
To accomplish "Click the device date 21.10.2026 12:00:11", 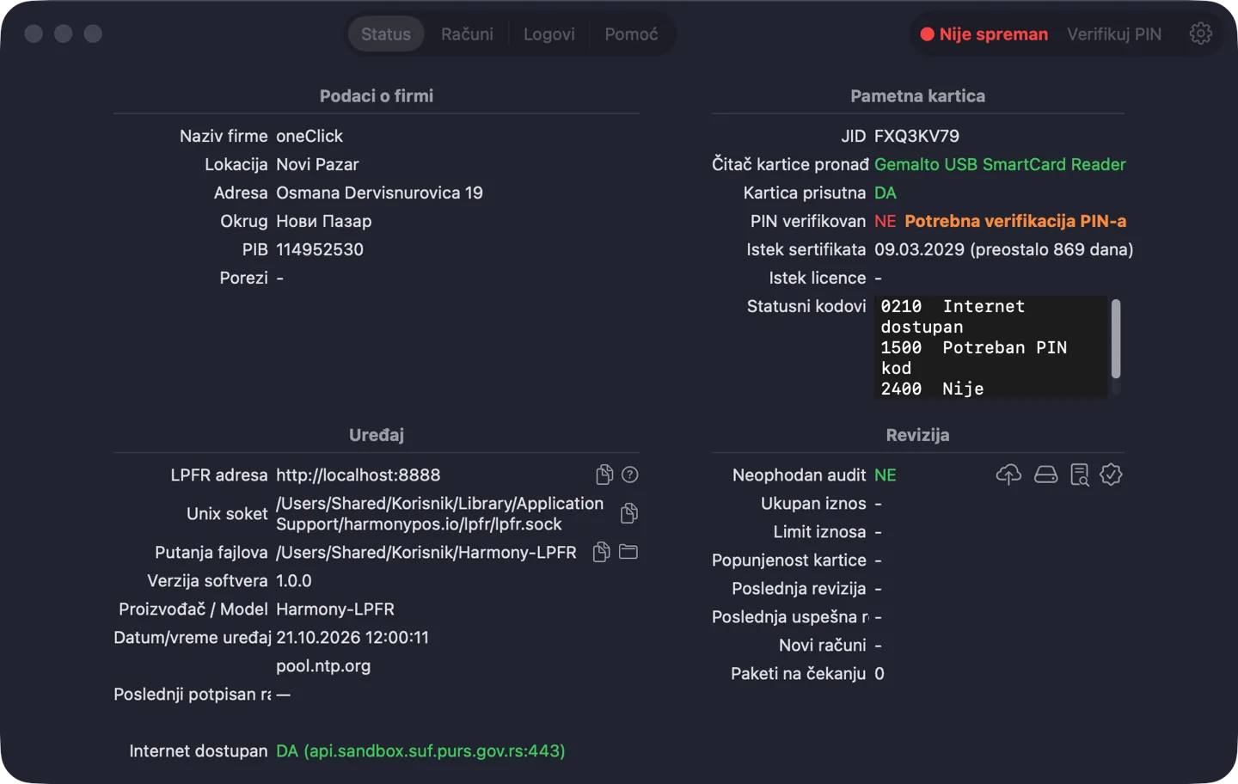I will 352,637.
